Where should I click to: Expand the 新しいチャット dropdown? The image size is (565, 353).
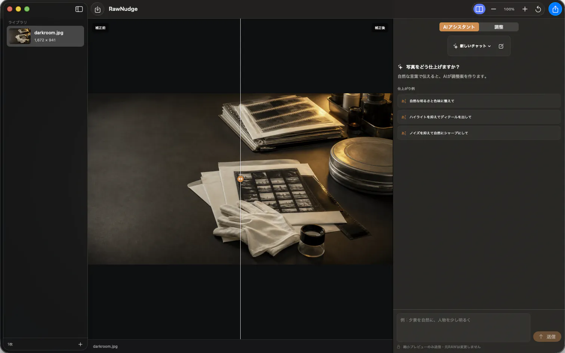click(472, 46)
